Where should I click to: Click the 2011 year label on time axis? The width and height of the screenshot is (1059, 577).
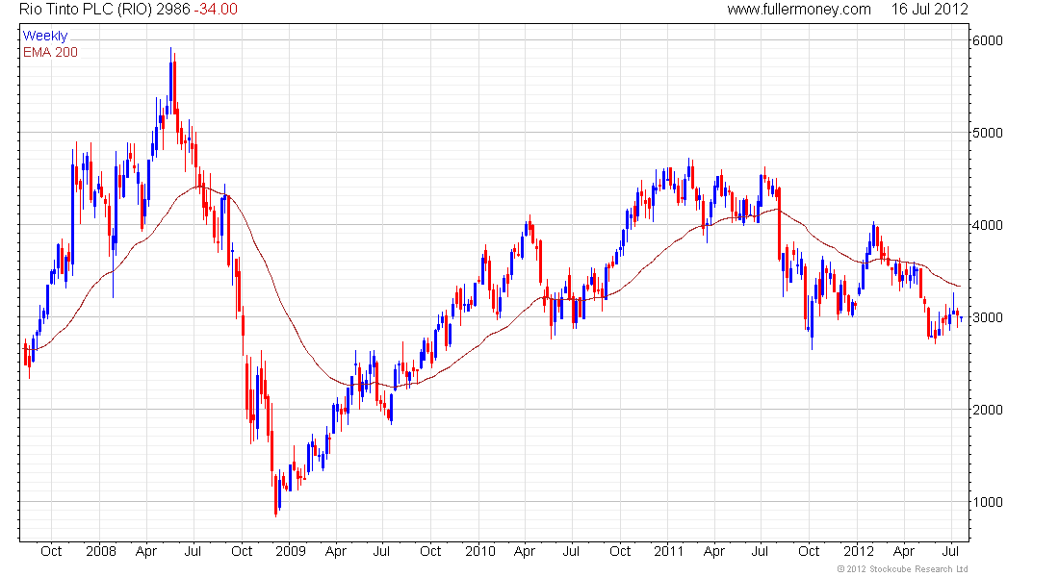(669, 551)
